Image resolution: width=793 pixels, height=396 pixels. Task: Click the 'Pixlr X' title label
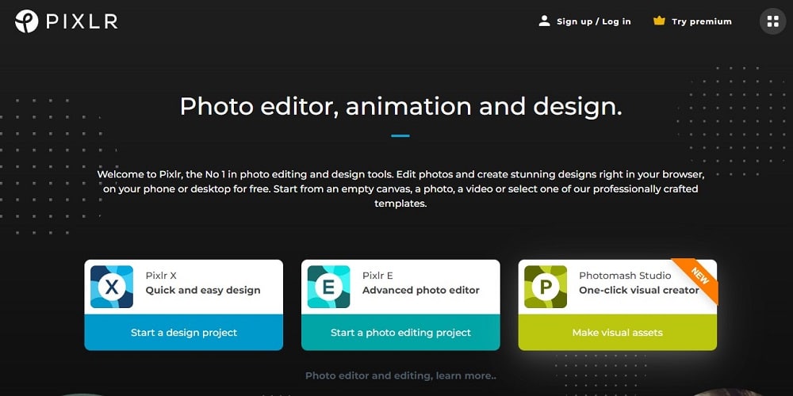[161, 276]
